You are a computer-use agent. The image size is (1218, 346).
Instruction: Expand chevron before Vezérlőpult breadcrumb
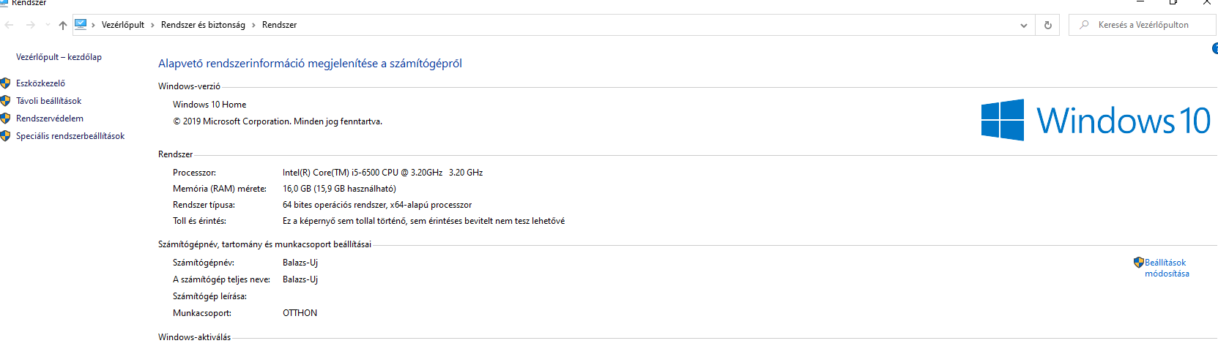(94, 25)
